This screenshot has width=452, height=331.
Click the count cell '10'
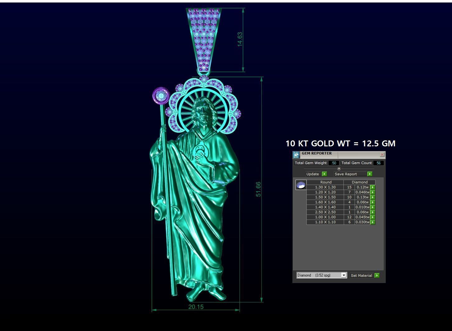349,197
